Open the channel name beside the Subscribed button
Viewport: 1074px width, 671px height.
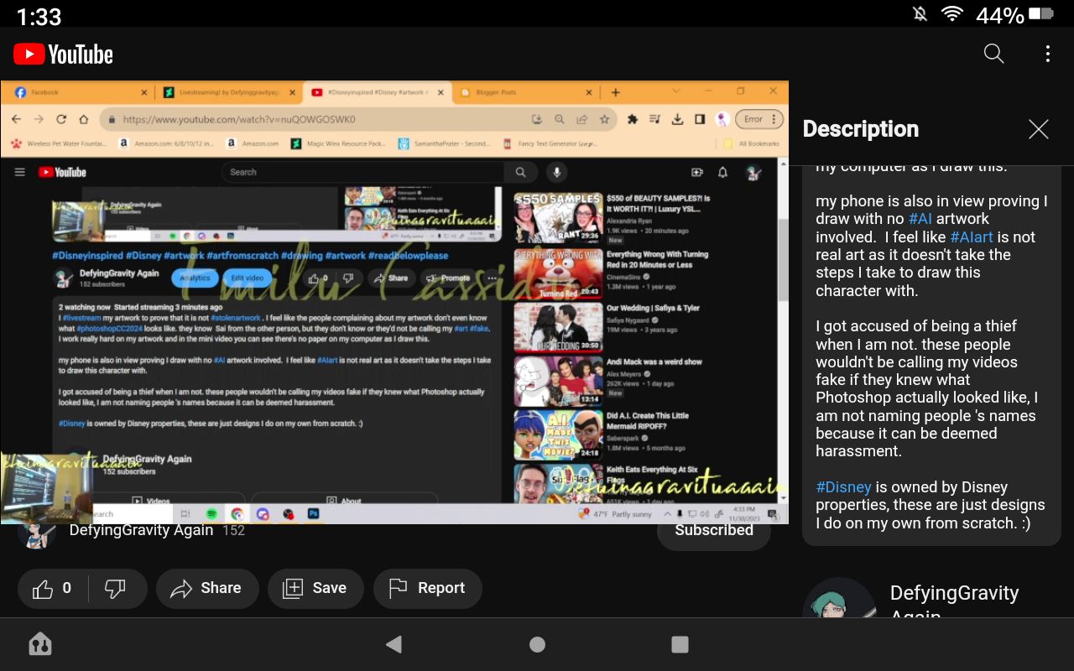(x=141, y=530)
